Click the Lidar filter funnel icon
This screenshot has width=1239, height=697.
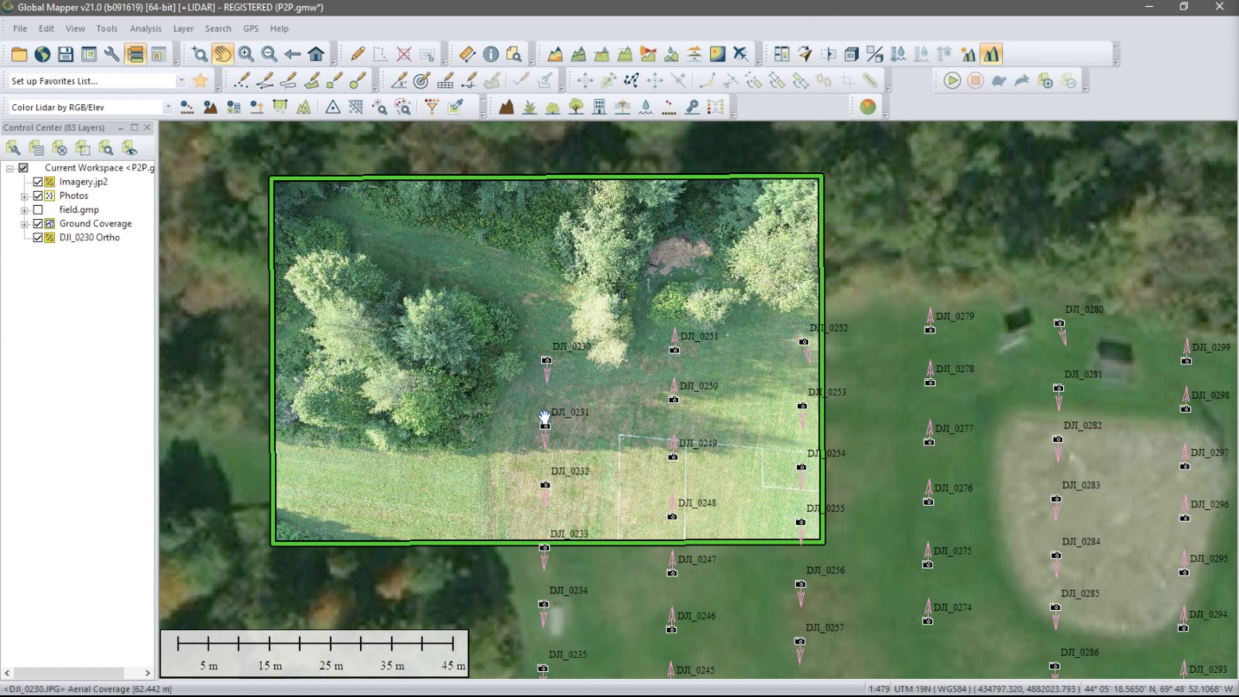[x=432, y=106]
